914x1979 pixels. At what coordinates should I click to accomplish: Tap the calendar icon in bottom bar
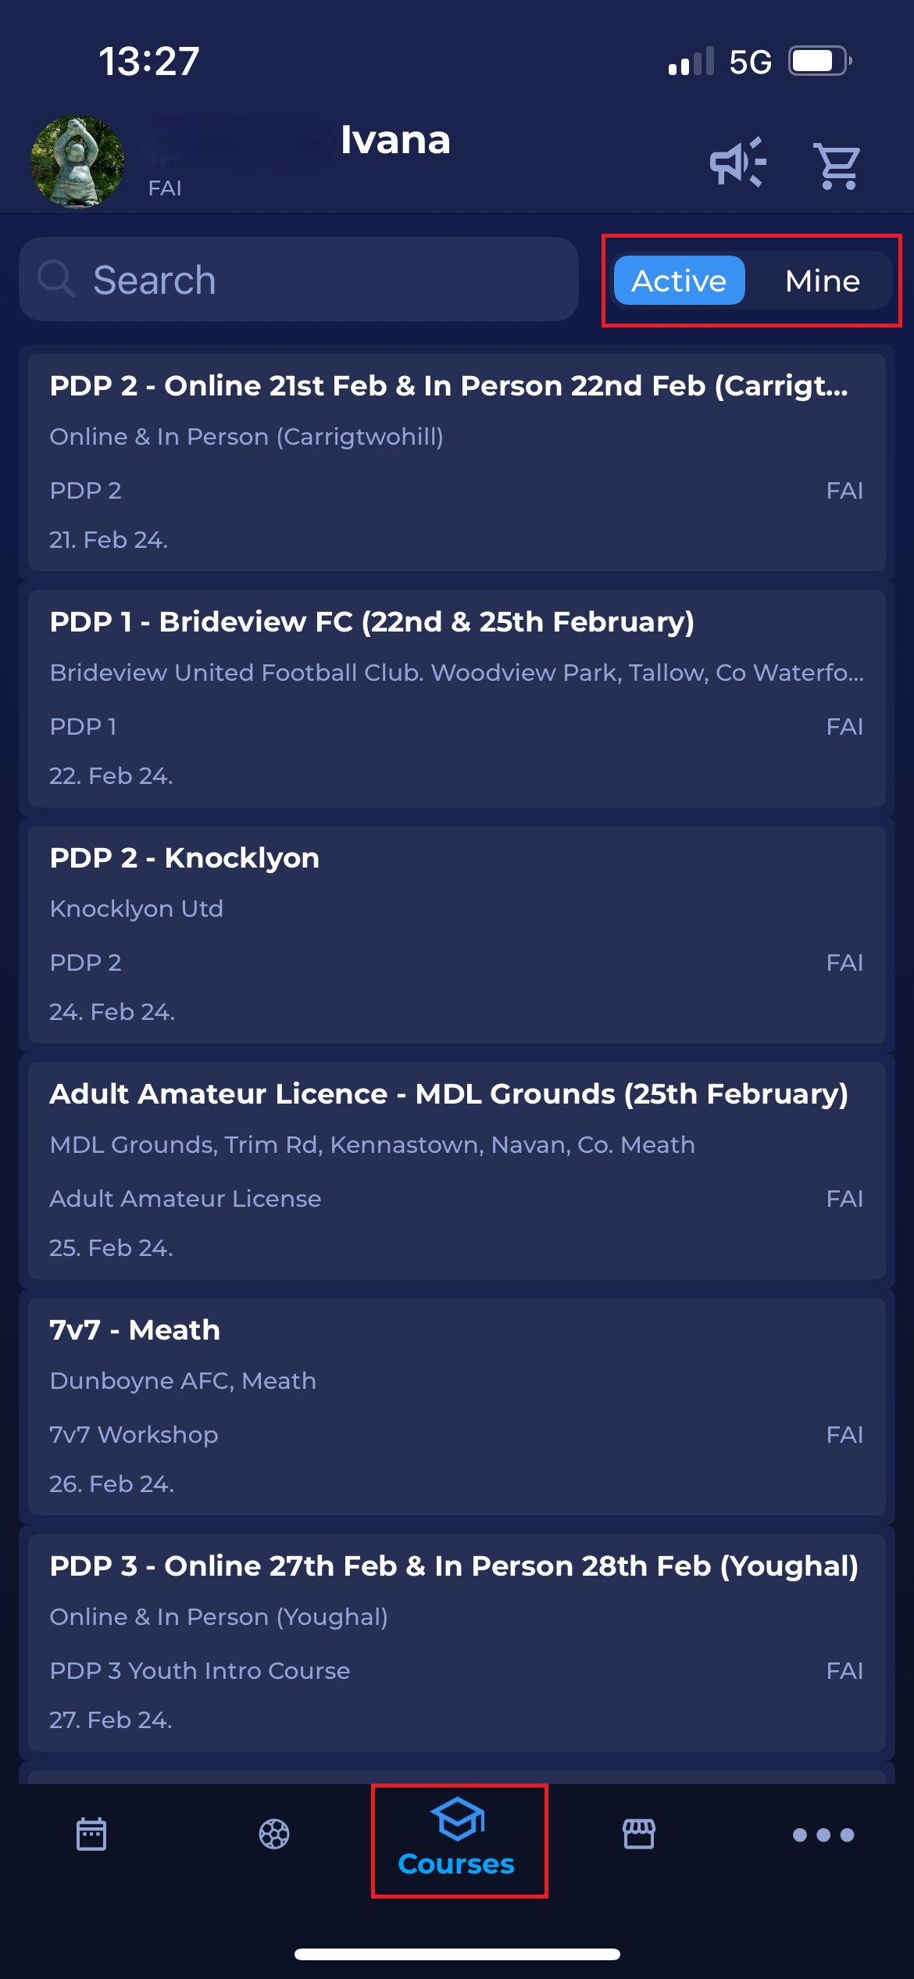pos(91,1834)
